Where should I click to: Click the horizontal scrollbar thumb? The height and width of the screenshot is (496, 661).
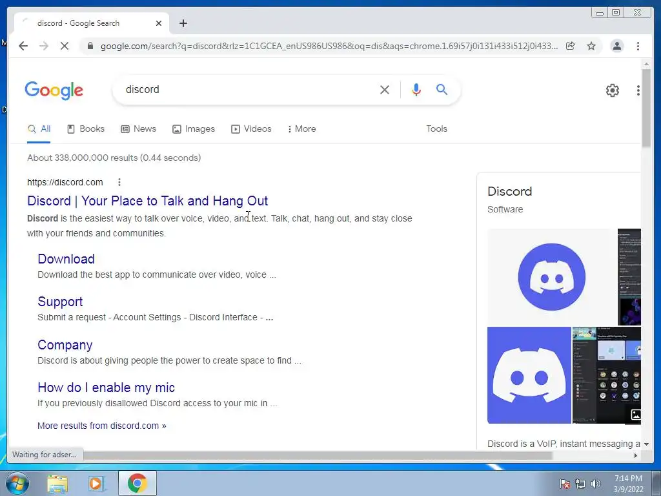point(318,455)
